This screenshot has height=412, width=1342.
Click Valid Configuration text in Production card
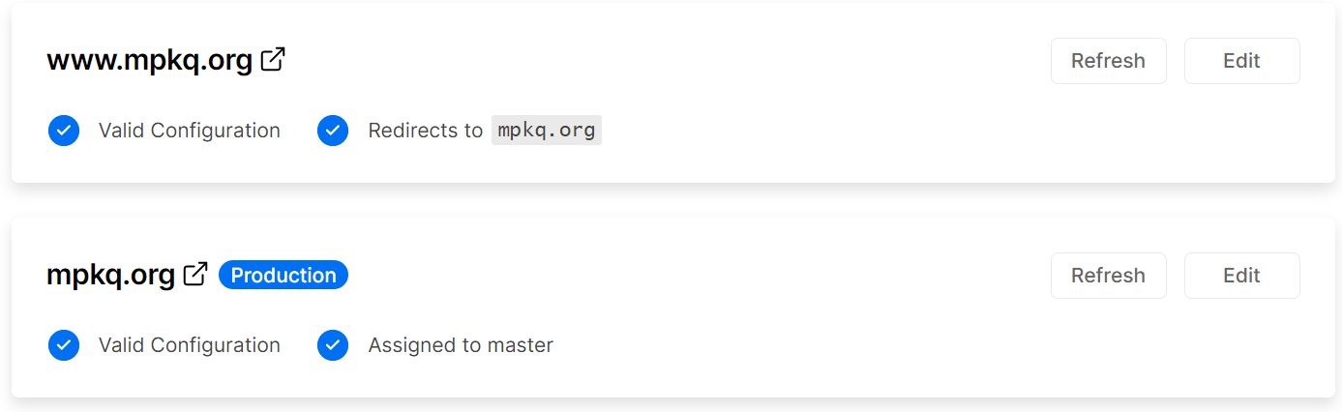[190, 345]
